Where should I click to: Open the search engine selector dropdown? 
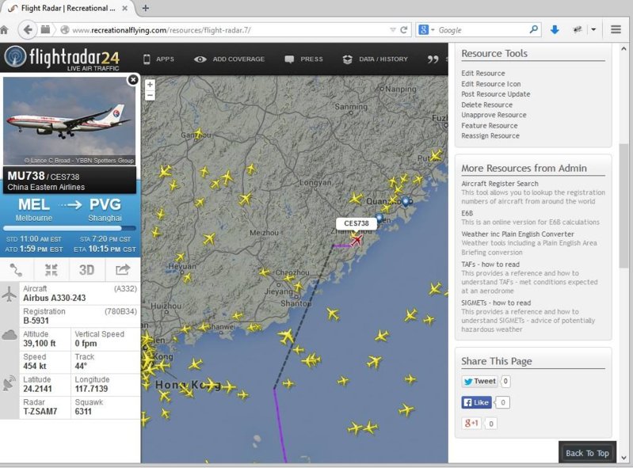click(x=426, y=30)
